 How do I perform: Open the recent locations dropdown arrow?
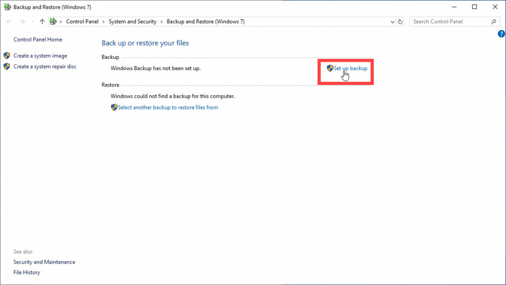(33, 22)
